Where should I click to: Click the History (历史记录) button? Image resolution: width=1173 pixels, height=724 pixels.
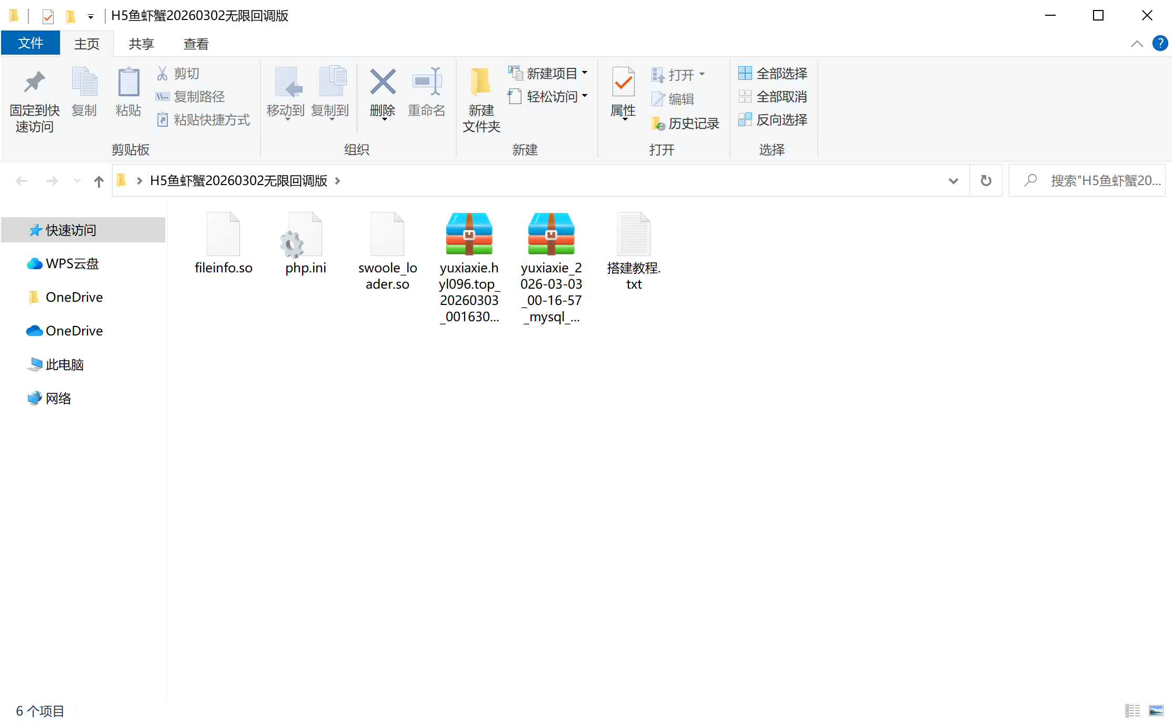point(685,124)
